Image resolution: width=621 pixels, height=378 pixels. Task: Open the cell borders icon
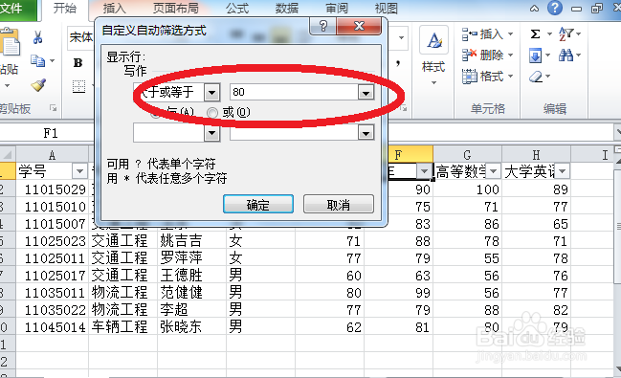(x=78, y=86)
